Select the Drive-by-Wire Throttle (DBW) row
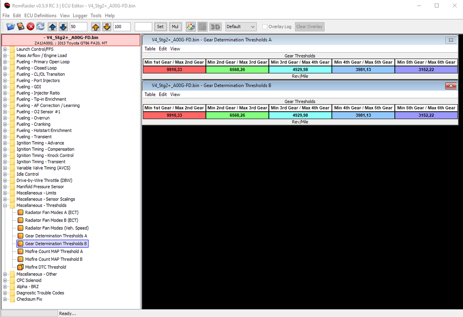 click(x=44, y=180)
